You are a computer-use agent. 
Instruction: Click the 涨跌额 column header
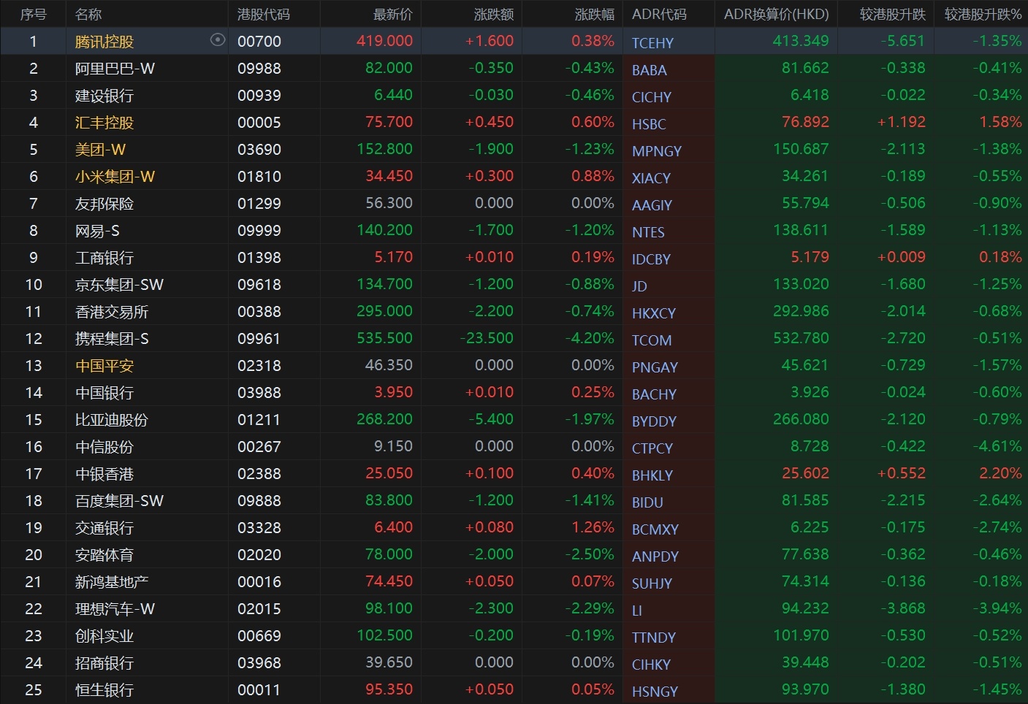pyautogui.click(x=494, y=14)
